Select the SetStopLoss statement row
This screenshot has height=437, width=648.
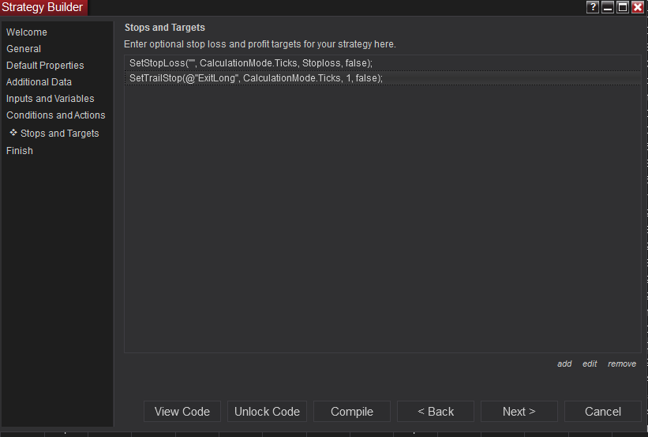[382, 63]
